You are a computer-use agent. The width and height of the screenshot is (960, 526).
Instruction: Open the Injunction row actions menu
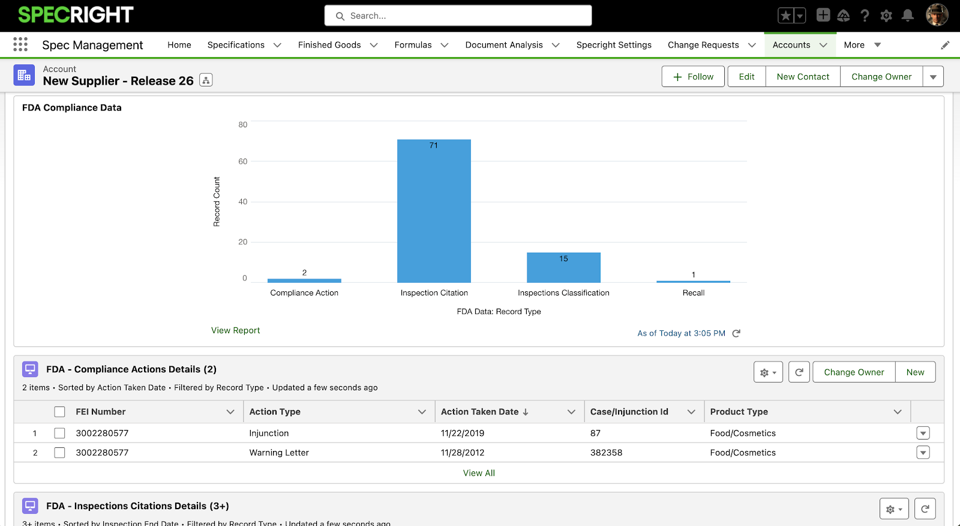923,433
